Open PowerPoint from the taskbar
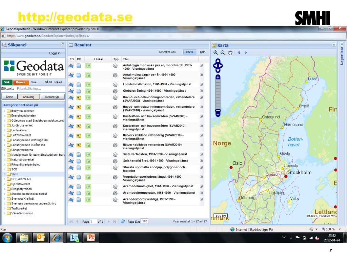Image resolution: width=347 pixels, height=260 pixels. tap(91, 238)
